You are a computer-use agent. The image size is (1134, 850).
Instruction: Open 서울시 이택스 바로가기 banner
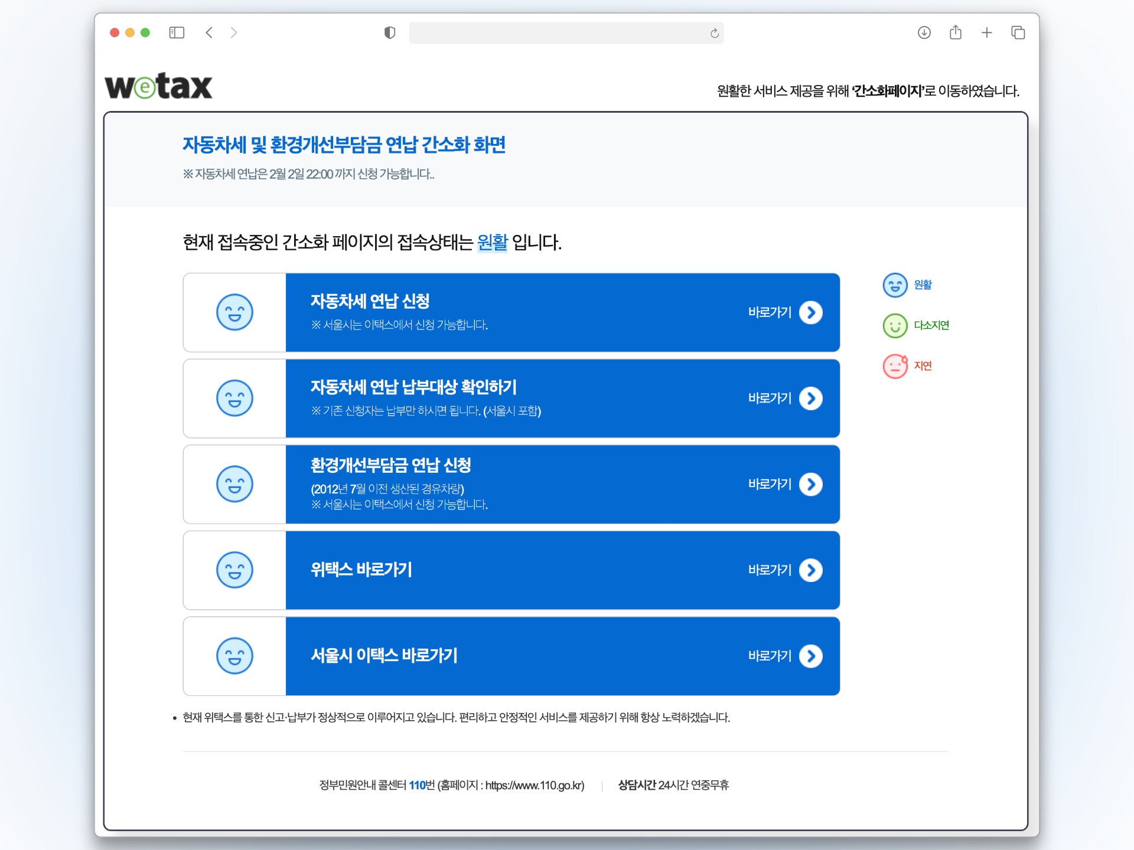(x=561, y=656)
